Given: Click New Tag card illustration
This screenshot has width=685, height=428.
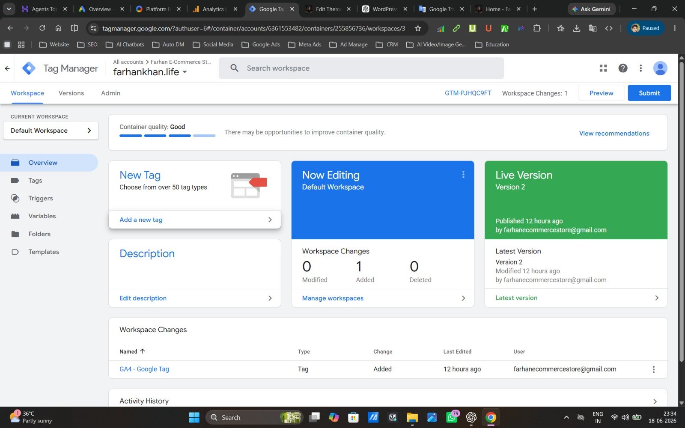Looking at the screenshot, I should pos(249,186).
